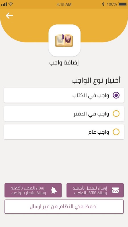
Task: Tap the cellular signal bars icon
Action: click(4, 4)
